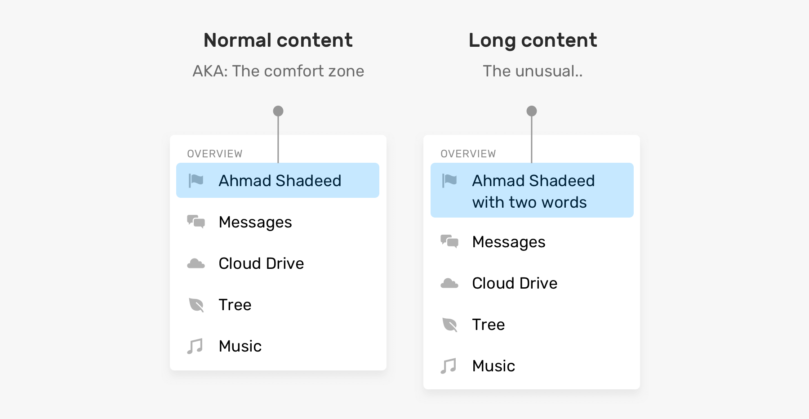The image size is (809, 419).
Task: Open Music from the Normal content list
Action: coord(240,346)
